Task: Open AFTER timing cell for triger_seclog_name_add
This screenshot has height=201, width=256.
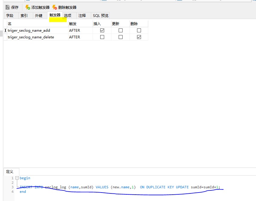Action: (x=80, y=31)
